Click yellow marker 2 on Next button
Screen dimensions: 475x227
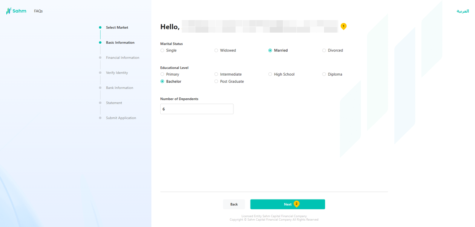pyautogui.click(x=297, y=204)
